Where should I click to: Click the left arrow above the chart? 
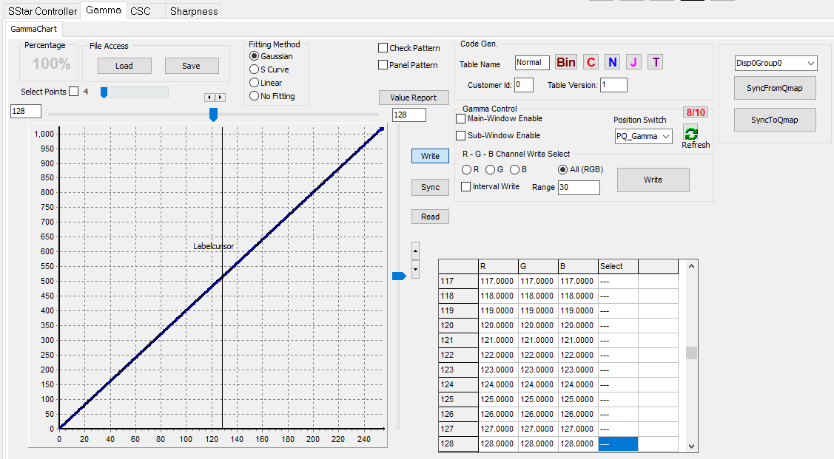coord(209,98)
